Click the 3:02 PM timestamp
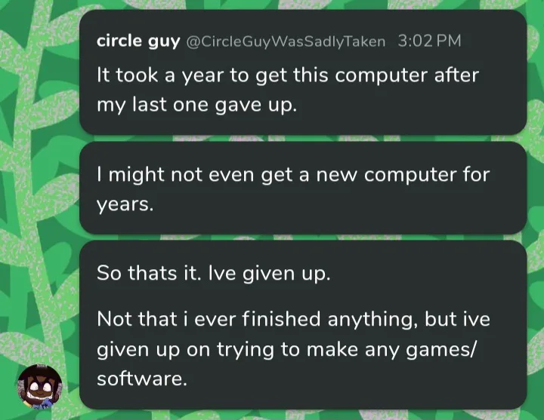Screen dimensions: 544x420 (428, 41)
